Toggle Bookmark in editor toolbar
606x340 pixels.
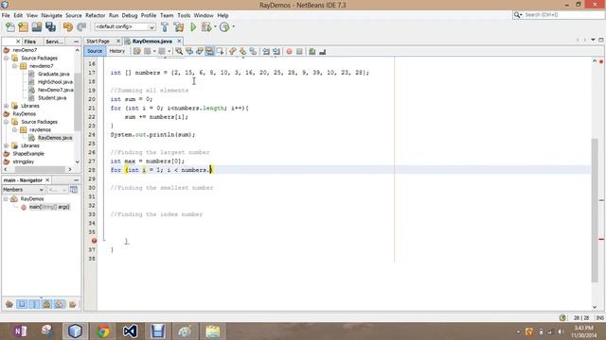coord(253,51)
